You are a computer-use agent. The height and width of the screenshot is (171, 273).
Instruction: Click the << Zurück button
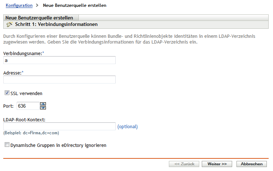pos(184,164)
